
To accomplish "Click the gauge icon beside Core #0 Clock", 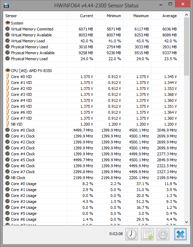I will pyautogui.click(x=7, y=130).
